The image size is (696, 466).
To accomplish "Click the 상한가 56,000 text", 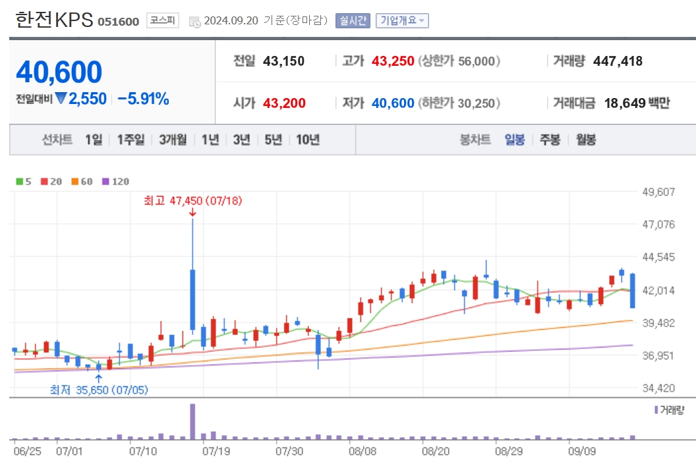I will (x=459, y=61).
